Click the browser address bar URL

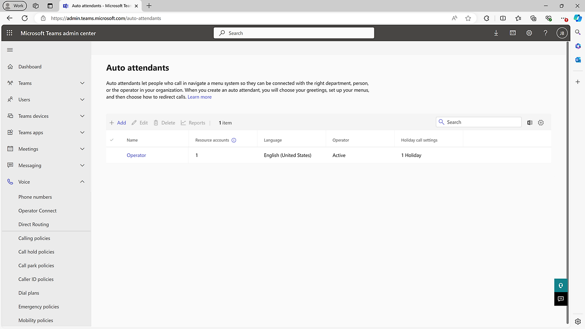(x=106, y=18)
